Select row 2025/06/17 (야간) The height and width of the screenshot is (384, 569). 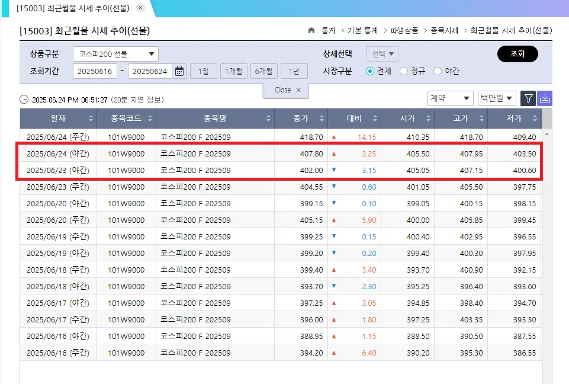coord(281,303)
